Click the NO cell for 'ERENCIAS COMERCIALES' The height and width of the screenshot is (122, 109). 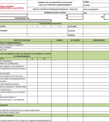pyautogui.click(x=44, y=64)
